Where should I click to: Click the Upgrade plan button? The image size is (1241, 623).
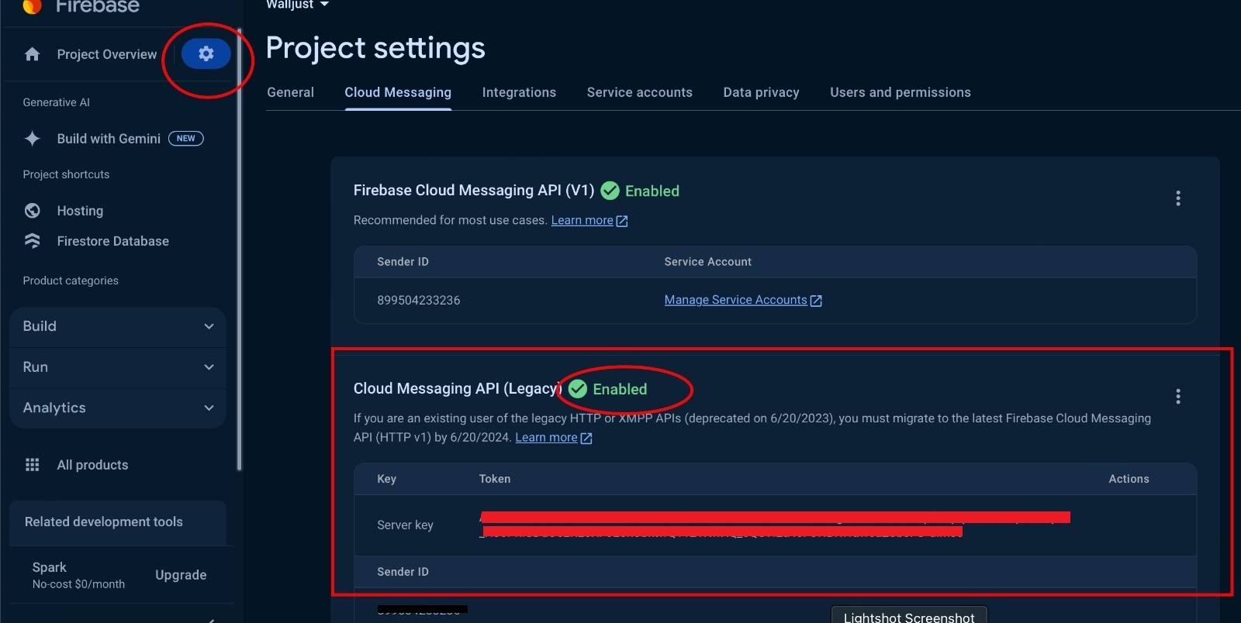pyautogui.click(x=181, y=575)
